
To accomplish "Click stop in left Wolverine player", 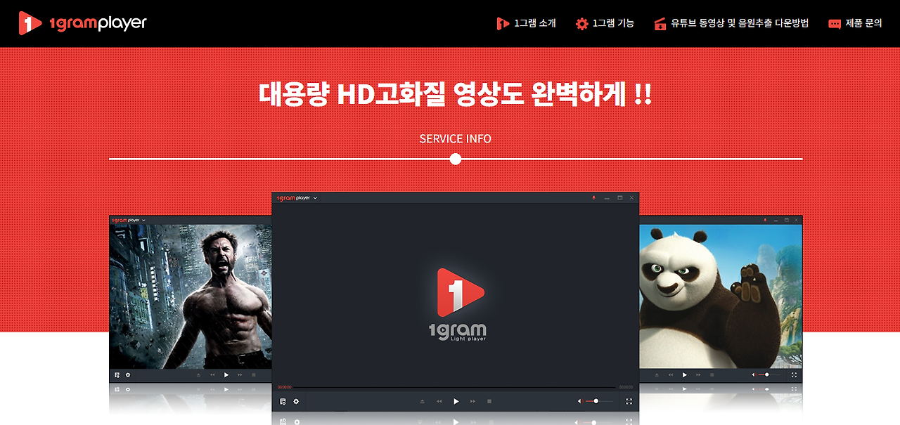I will coord(254,375).
